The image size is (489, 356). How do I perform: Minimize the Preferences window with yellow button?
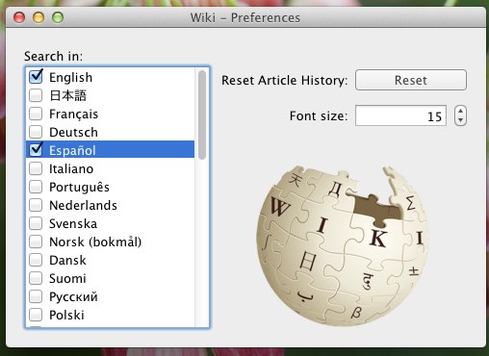click(39, 17)
